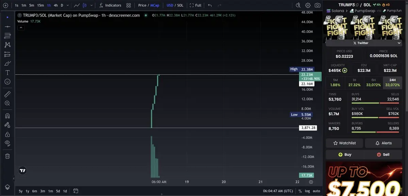Copy the TRUMP3 token address
Image resolution: width=408 pixels, height=196 pixels.
[x=357, y=5]
